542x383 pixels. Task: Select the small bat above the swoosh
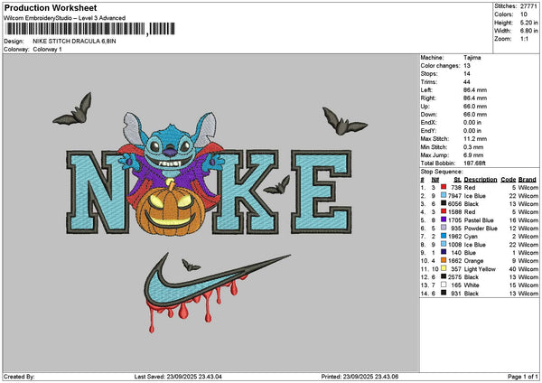click(x=191, y=265)
